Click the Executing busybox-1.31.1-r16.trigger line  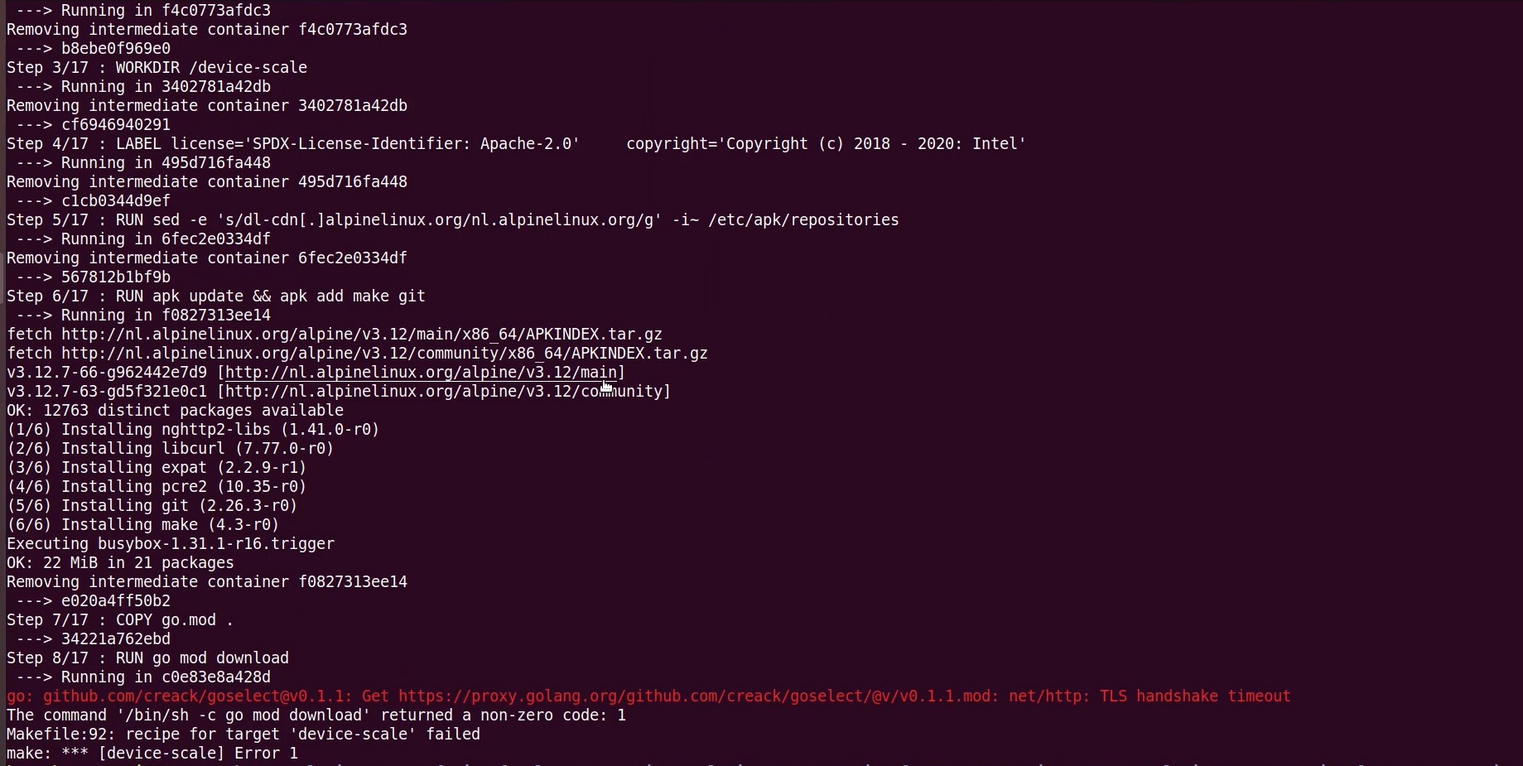click(171, 544)
